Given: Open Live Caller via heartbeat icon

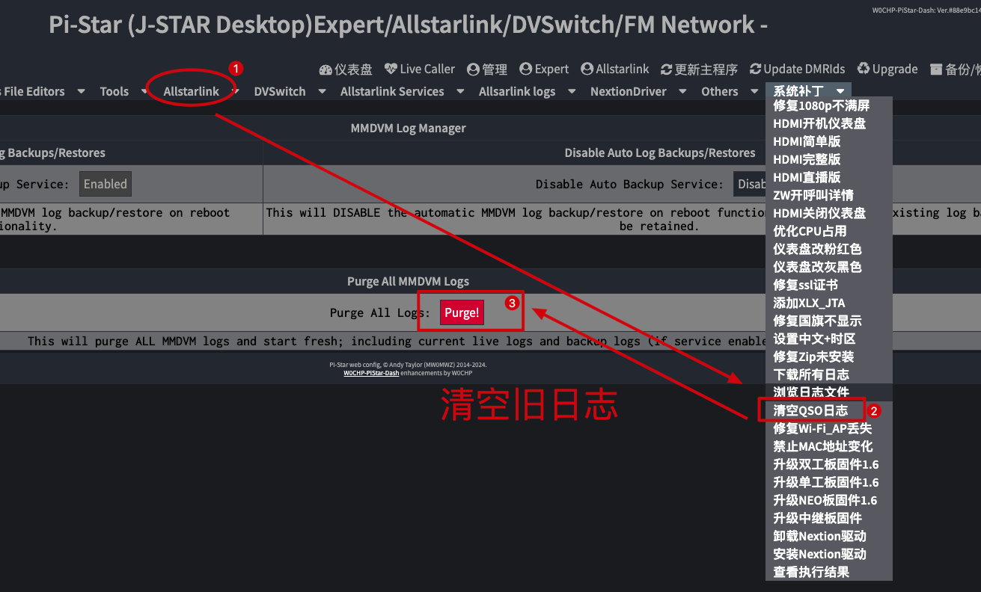Looking at the screenshot, I should click(x=391, y=69).
